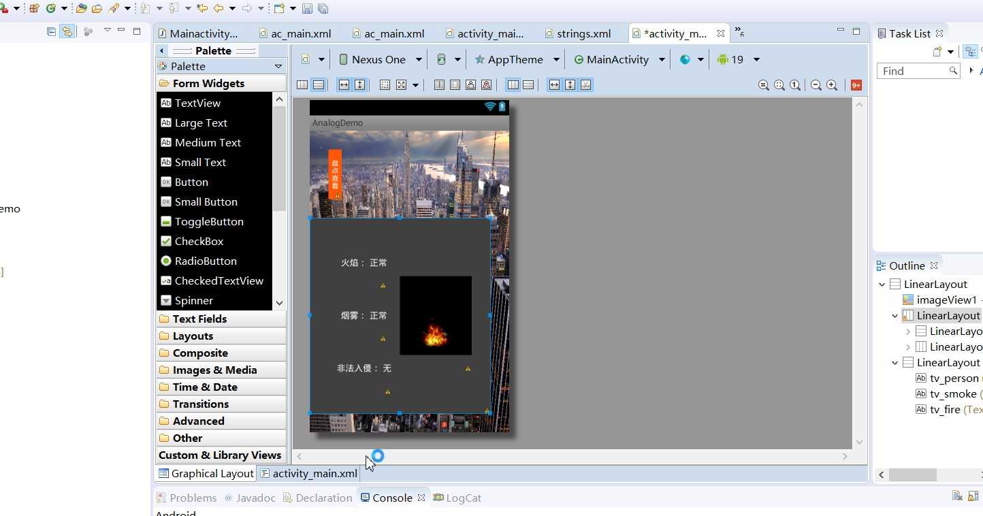Image resolution: width=983 pixels, height=516 pixels.
Task: Open the left panel view menu triangle
Action: tap(107, 31)
